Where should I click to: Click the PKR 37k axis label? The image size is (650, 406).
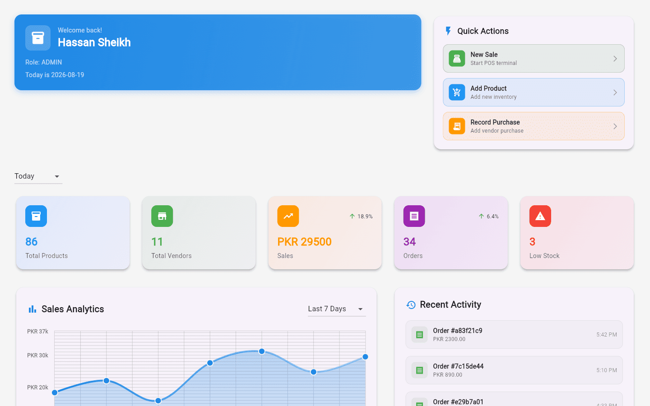click(37, 332)
